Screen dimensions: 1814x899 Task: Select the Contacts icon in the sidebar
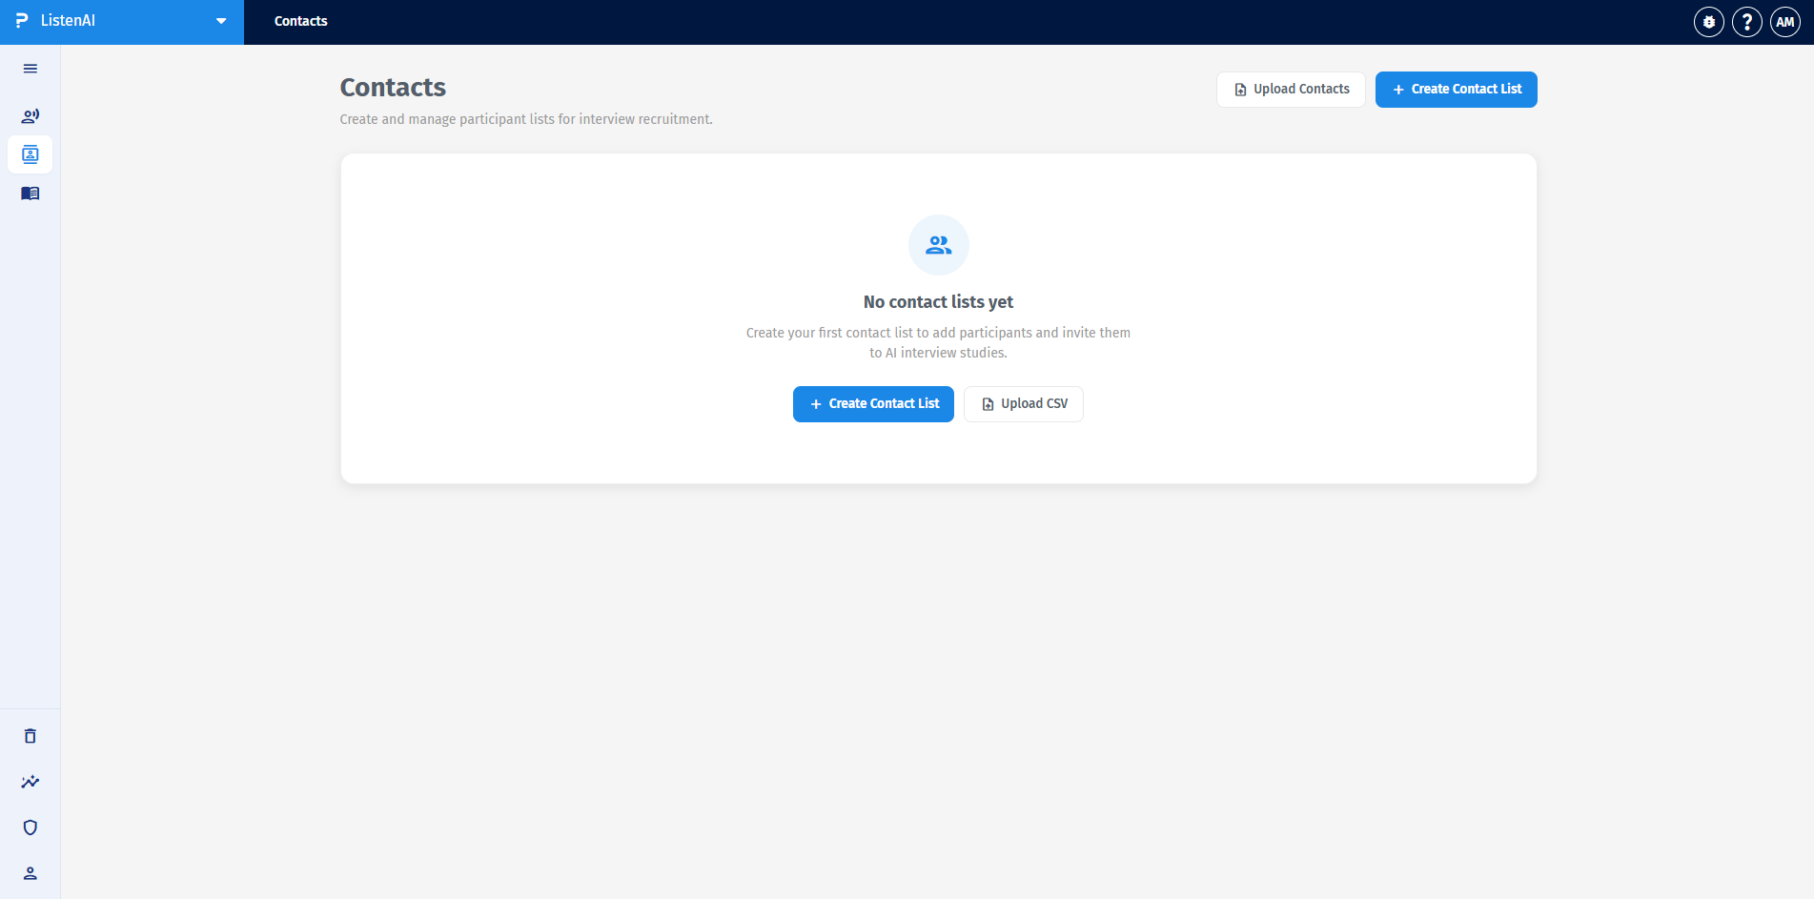click(31, 154)
